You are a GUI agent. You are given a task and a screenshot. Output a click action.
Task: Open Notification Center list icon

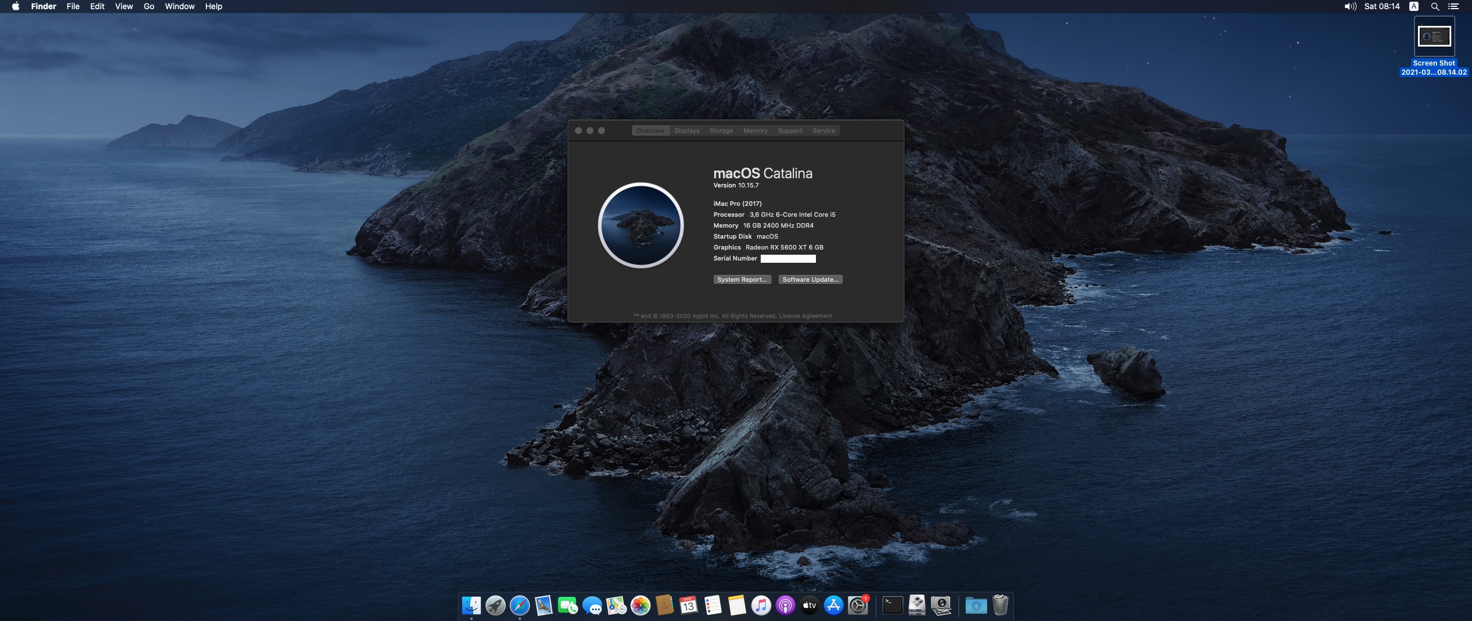click(x=1454, y=6)
